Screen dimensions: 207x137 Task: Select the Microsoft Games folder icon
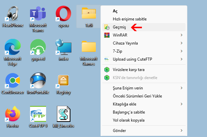click(x=89, y=47)
